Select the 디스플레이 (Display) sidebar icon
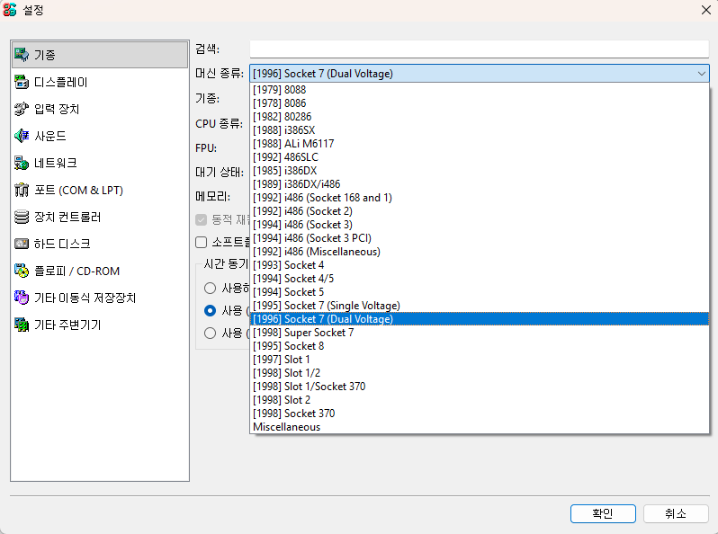 (x=22, y=82)
